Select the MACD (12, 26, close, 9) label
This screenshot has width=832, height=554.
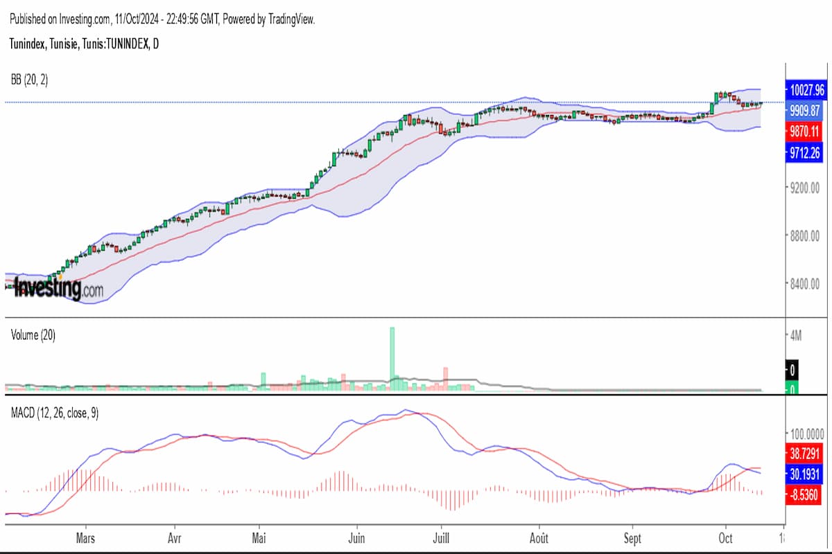[55, 413]
